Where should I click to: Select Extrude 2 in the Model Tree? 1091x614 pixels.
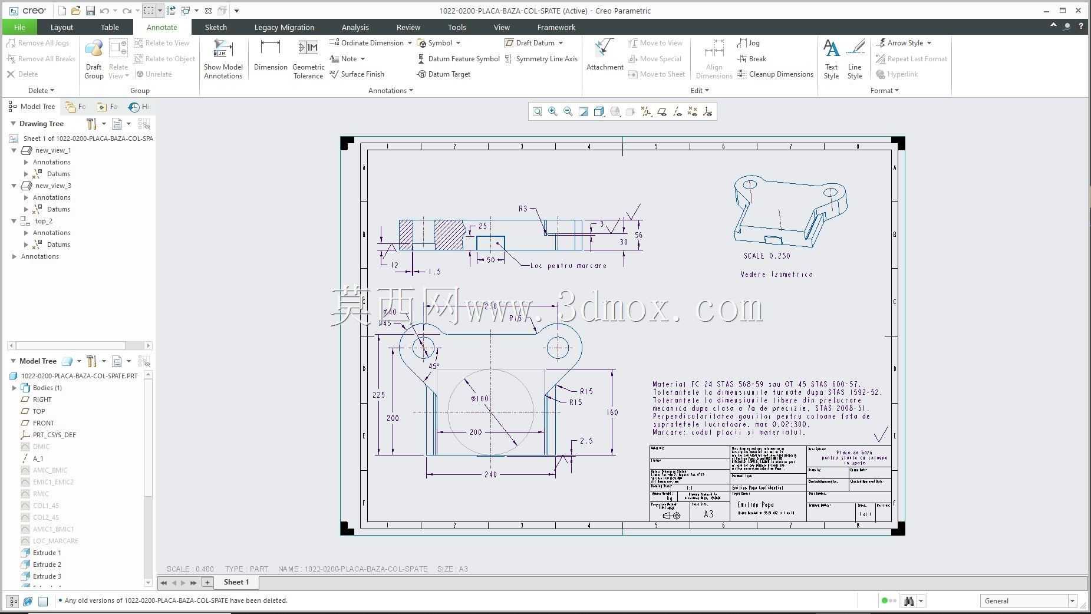(47, 565)
